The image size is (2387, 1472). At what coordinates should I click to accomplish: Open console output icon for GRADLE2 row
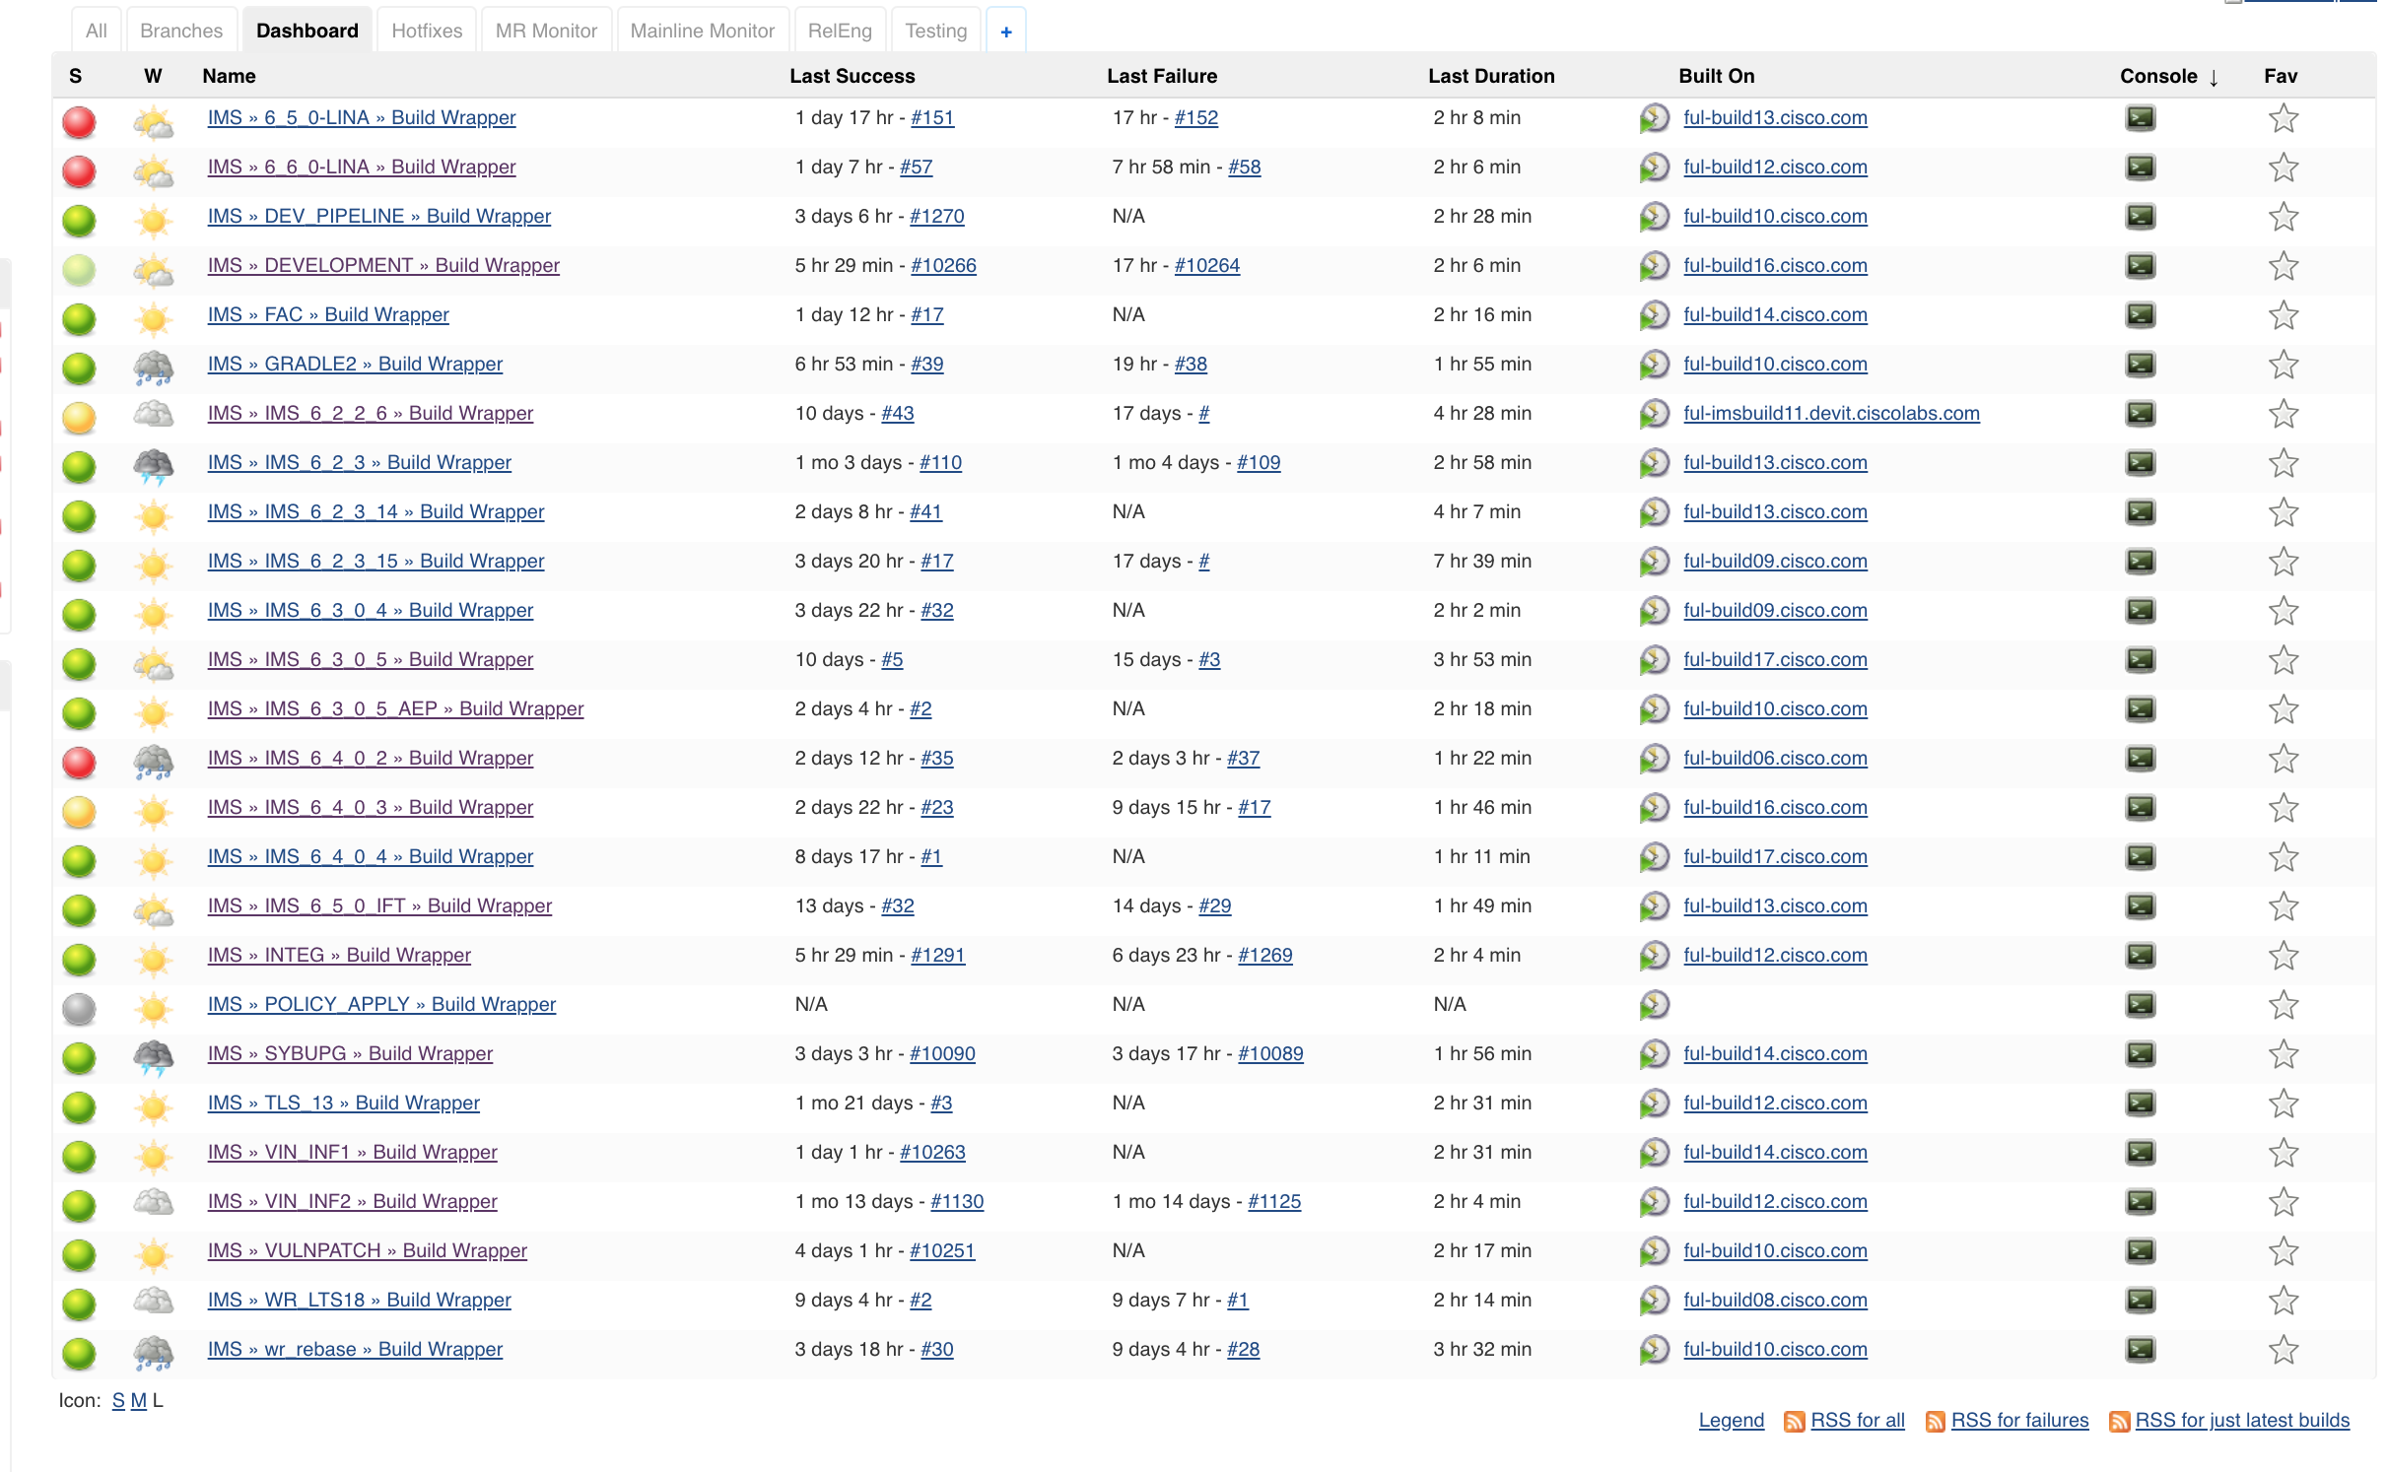(2141, 365)
